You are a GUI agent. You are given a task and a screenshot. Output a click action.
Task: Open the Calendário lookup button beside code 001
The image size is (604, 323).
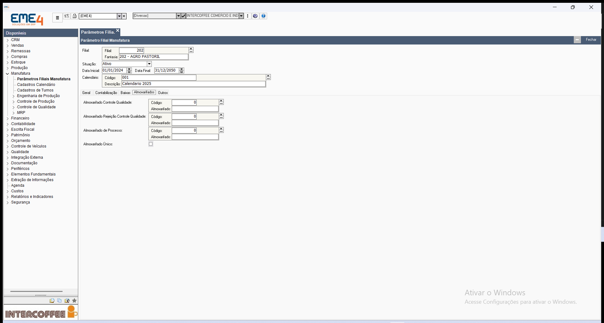(268, 77)
